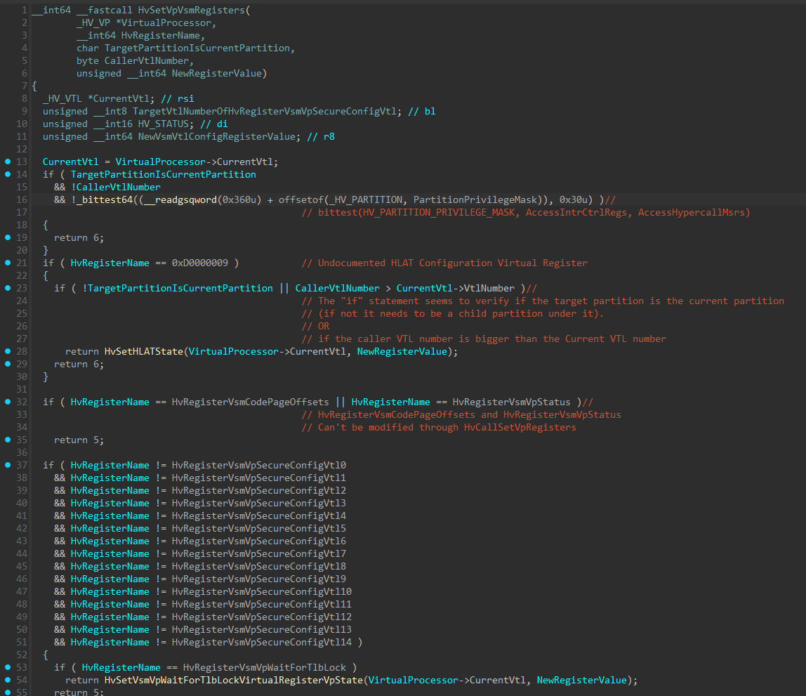Toggle the breakpoint dot on line 29
Screen dimensions: 806x696
coord(8,364)
